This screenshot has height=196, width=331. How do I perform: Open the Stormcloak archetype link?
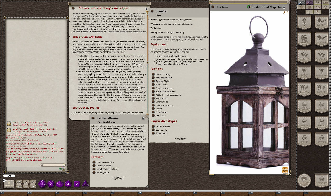click(161, 130)
